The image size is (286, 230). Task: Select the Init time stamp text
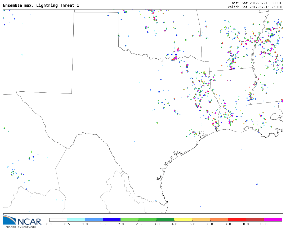(x=256, y=3)
